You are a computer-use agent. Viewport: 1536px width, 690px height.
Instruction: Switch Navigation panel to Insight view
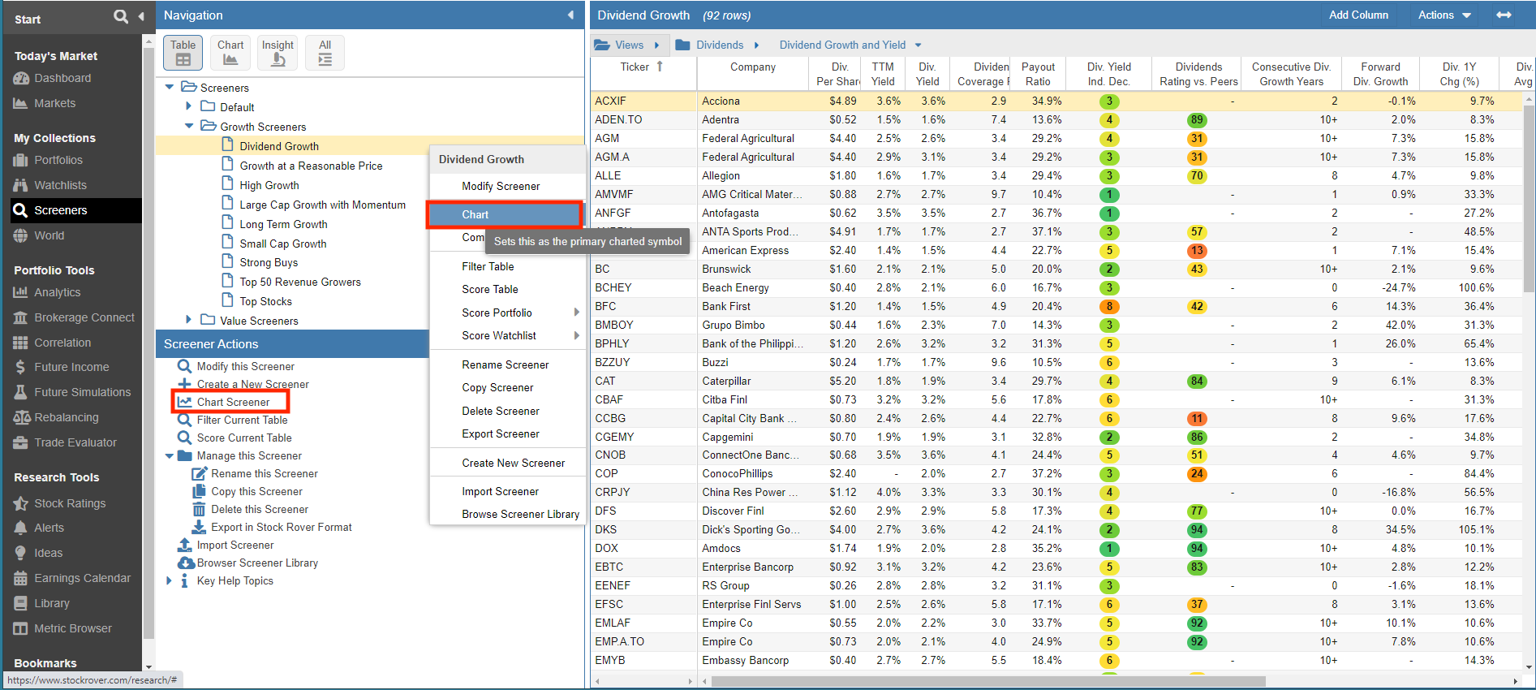[278, 52]
